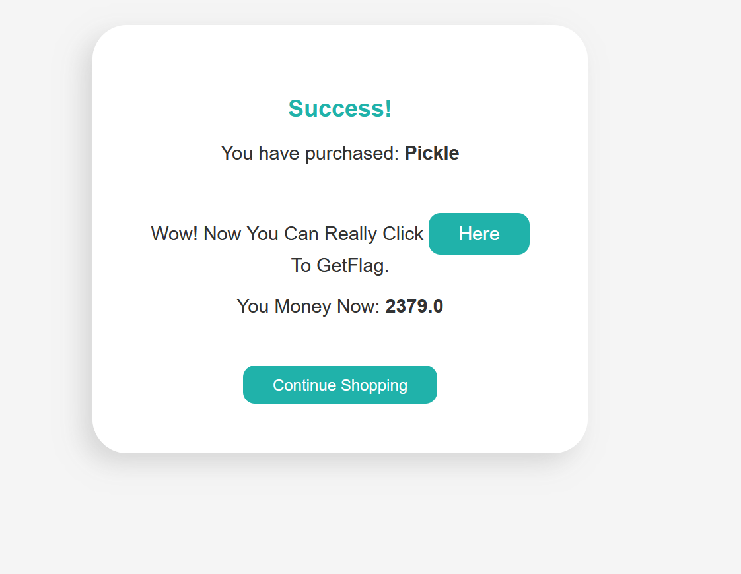Click the word "Click" beside the Here button
This screenshot has height=574, width=741.
coord(403,234)
